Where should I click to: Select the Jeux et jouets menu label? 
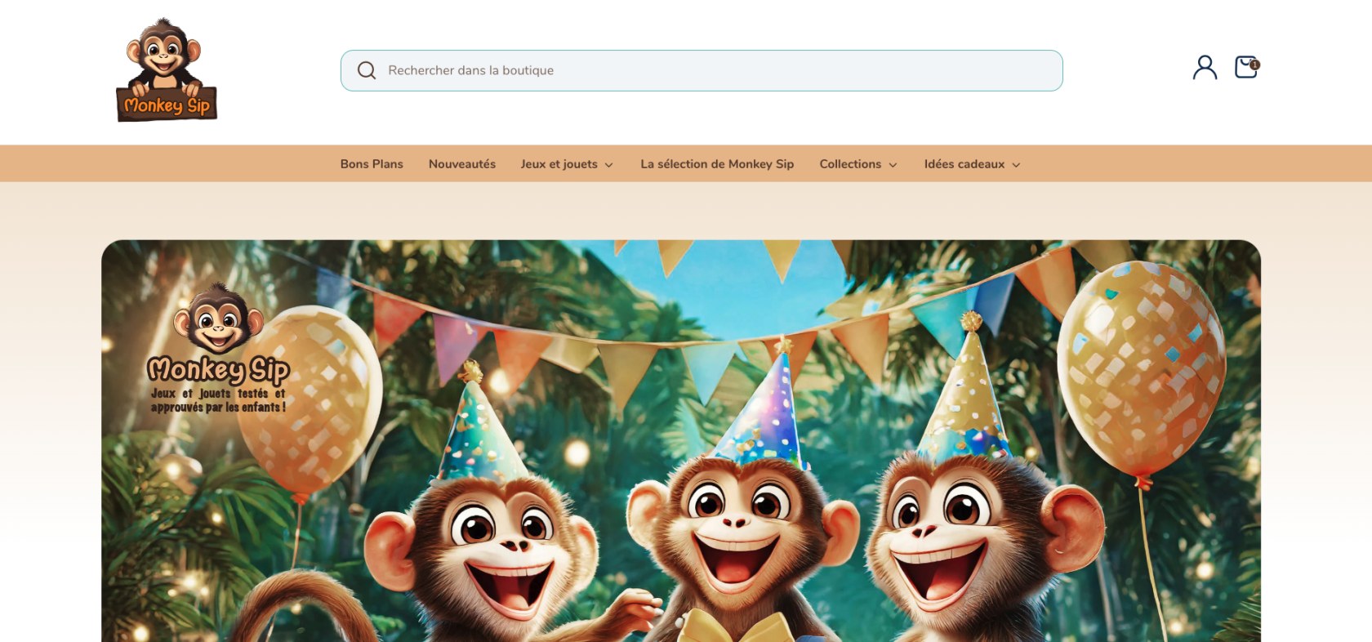click(559, 164)
